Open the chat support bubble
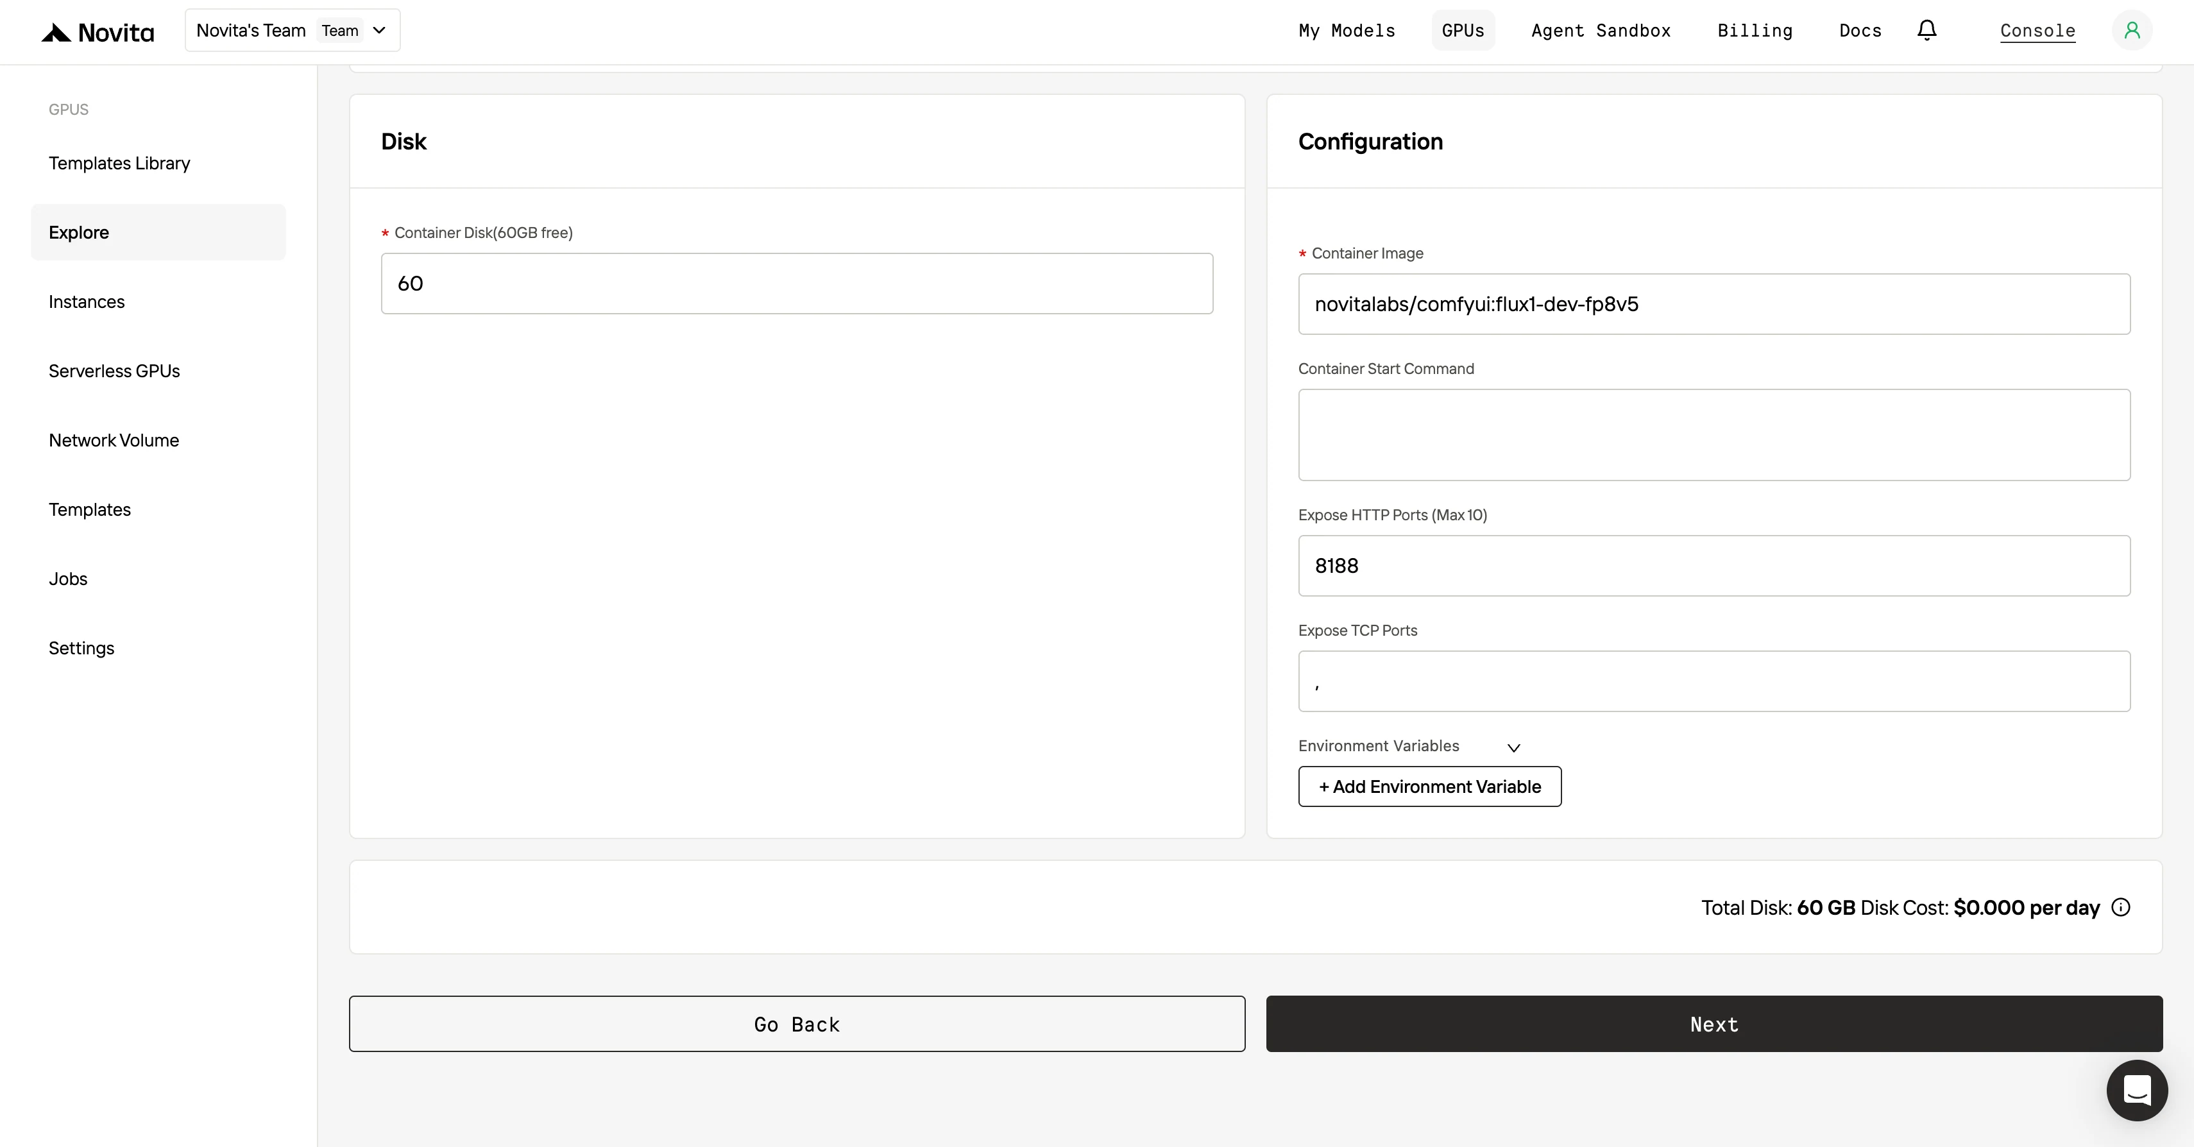 2137,1090
